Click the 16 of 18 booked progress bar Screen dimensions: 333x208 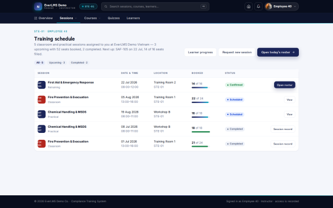click(x=201, y=117)
